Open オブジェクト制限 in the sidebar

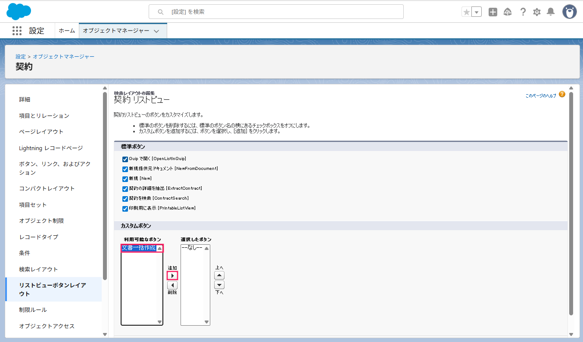[41, 221]
